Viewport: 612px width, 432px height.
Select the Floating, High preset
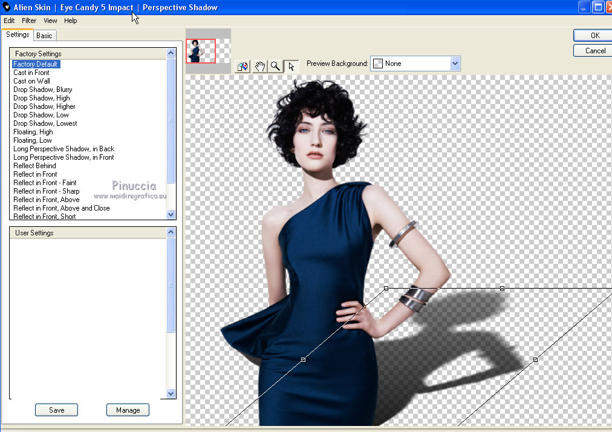point(33,132)
